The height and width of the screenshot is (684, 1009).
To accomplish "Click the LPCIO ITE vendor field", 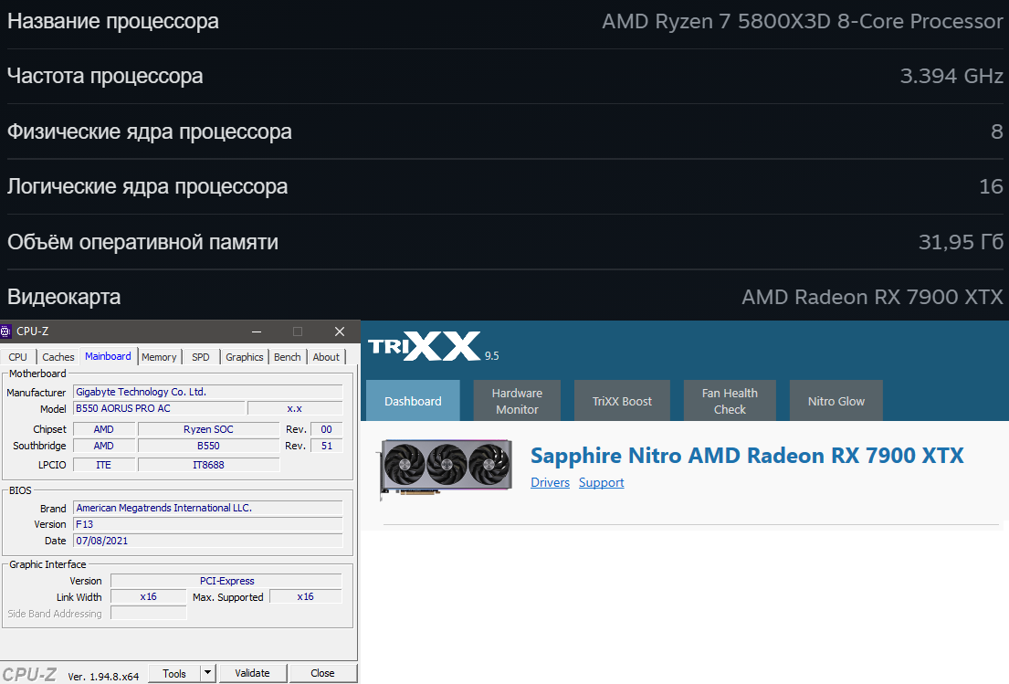I will [x=103, y=465].
